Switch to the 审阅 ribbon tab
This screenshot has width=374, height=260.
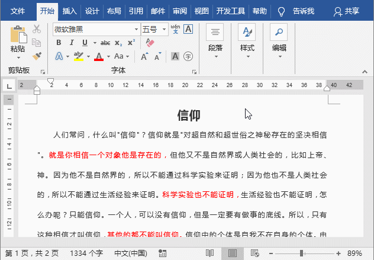click(x=180, y=11)
